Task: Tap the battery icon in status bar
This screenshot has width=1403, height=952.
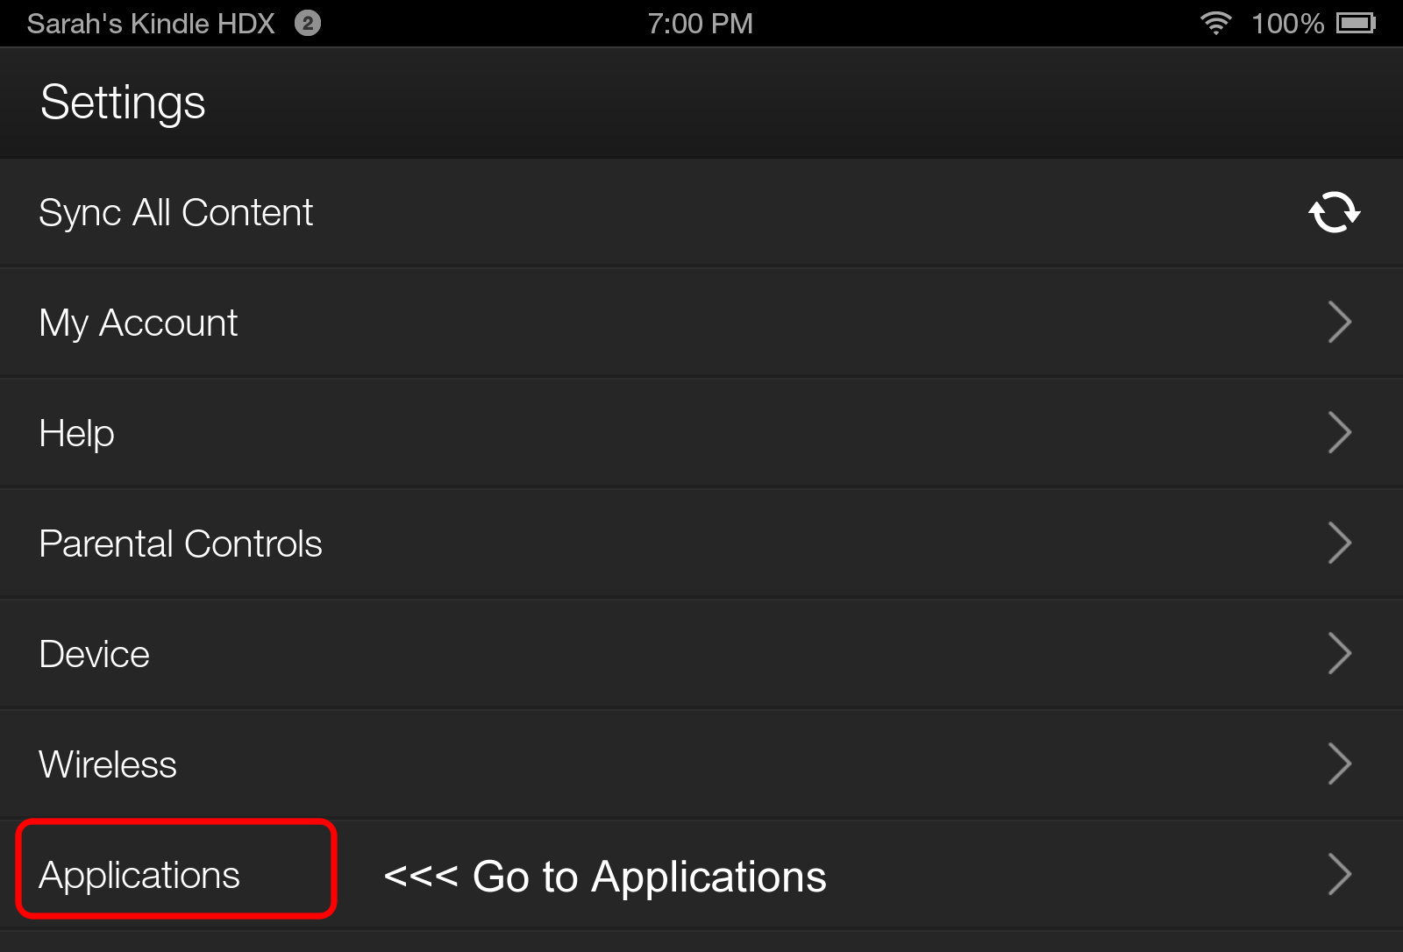Action: (1356, 23)
